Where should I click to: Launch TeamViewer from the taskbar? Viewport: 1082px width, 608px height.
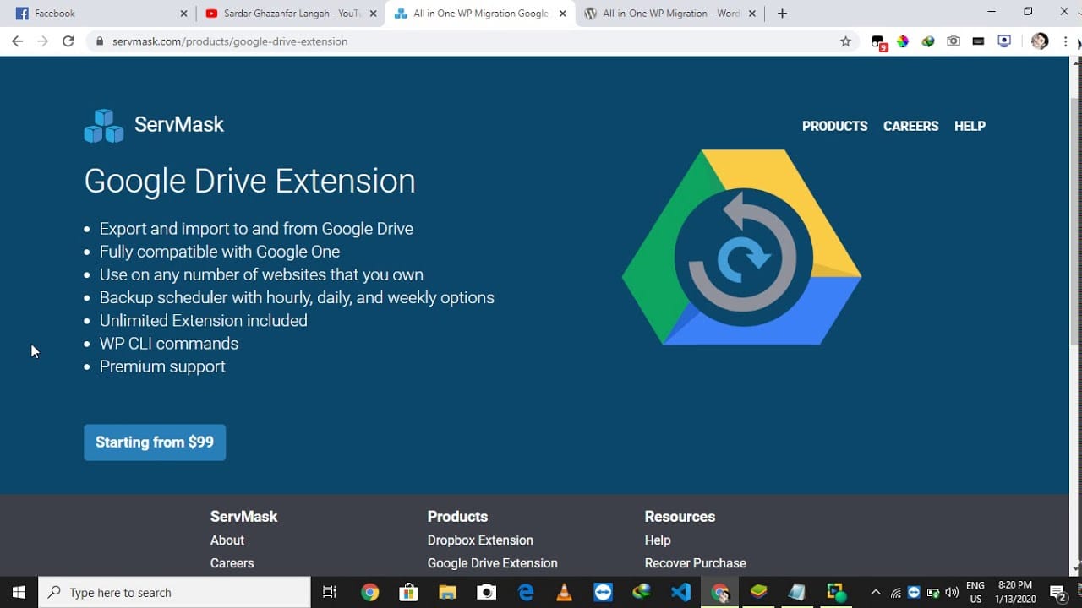coord(602,592)
